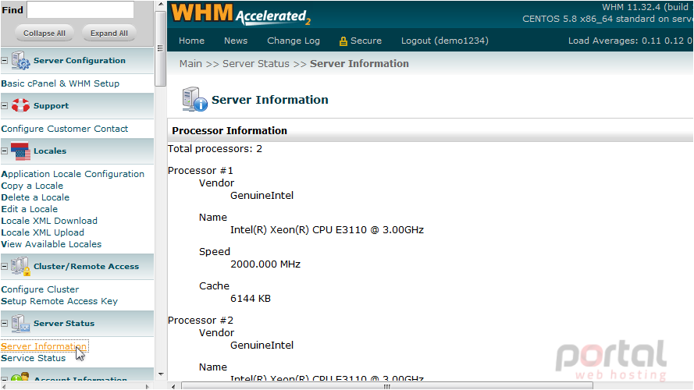Open Application Locale Configuration
This screenshot has width=694, height=390.
coord(73,174)
